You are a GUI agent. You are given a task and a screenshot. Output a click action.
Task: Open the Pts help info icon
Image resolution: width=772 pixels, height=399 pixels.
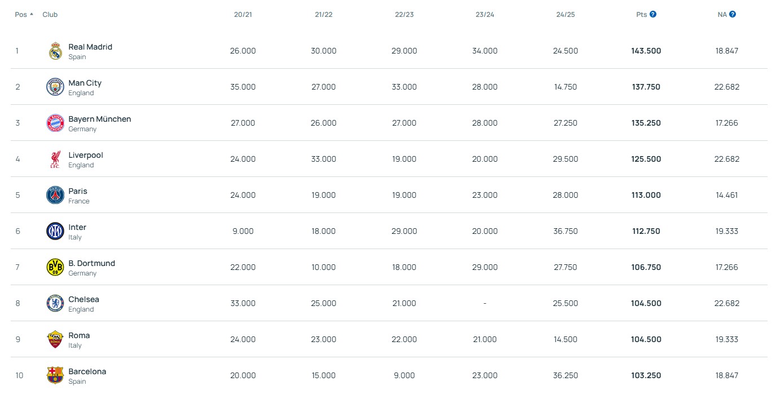653,14
